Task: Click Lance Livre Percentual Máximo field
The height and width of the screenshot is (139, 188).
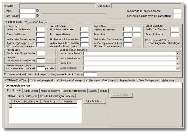Action: 41,34
